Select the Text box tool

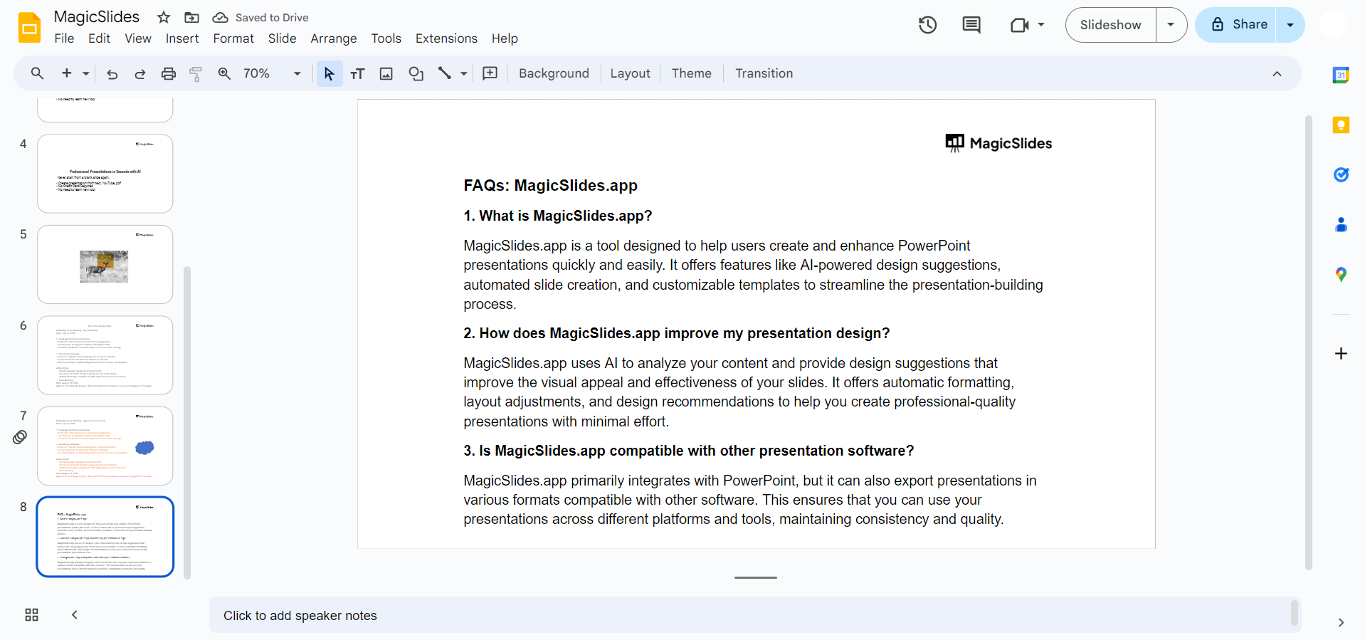point(357,73)
